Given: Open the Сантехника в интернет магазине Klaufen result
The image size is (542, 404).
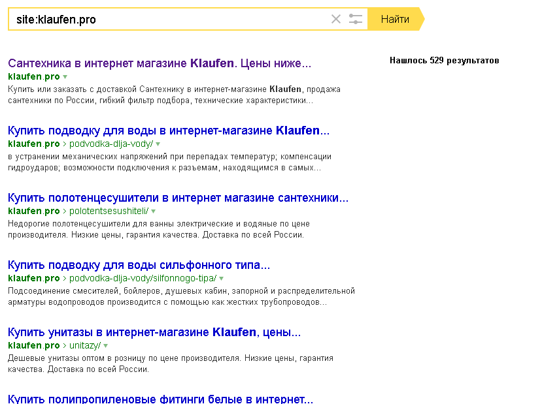Looking at the screenshot, I should pyautogui.click(x=160, y=64).
